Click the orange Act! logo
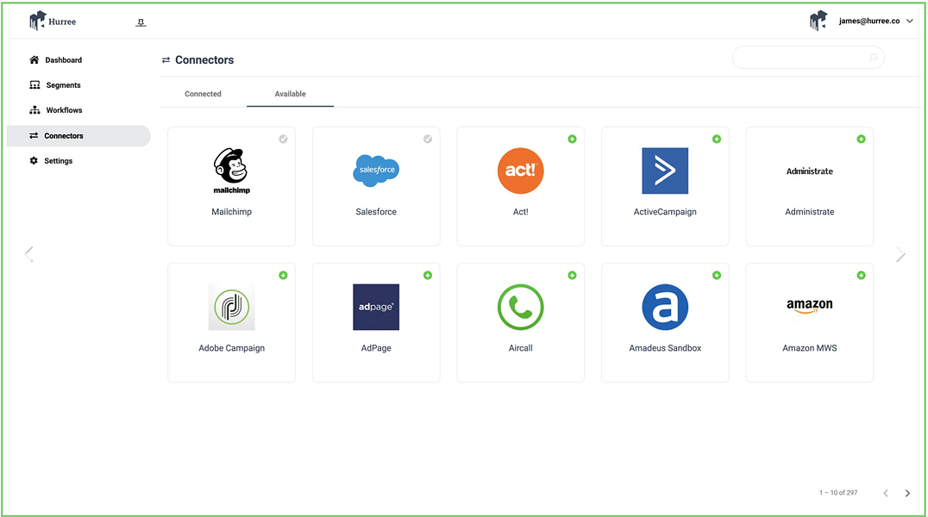The width and height of the screenshot is (928, 517). 521,171
